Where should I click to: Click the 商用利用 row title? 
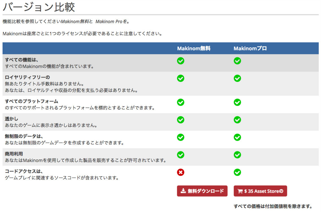[14, 154]
